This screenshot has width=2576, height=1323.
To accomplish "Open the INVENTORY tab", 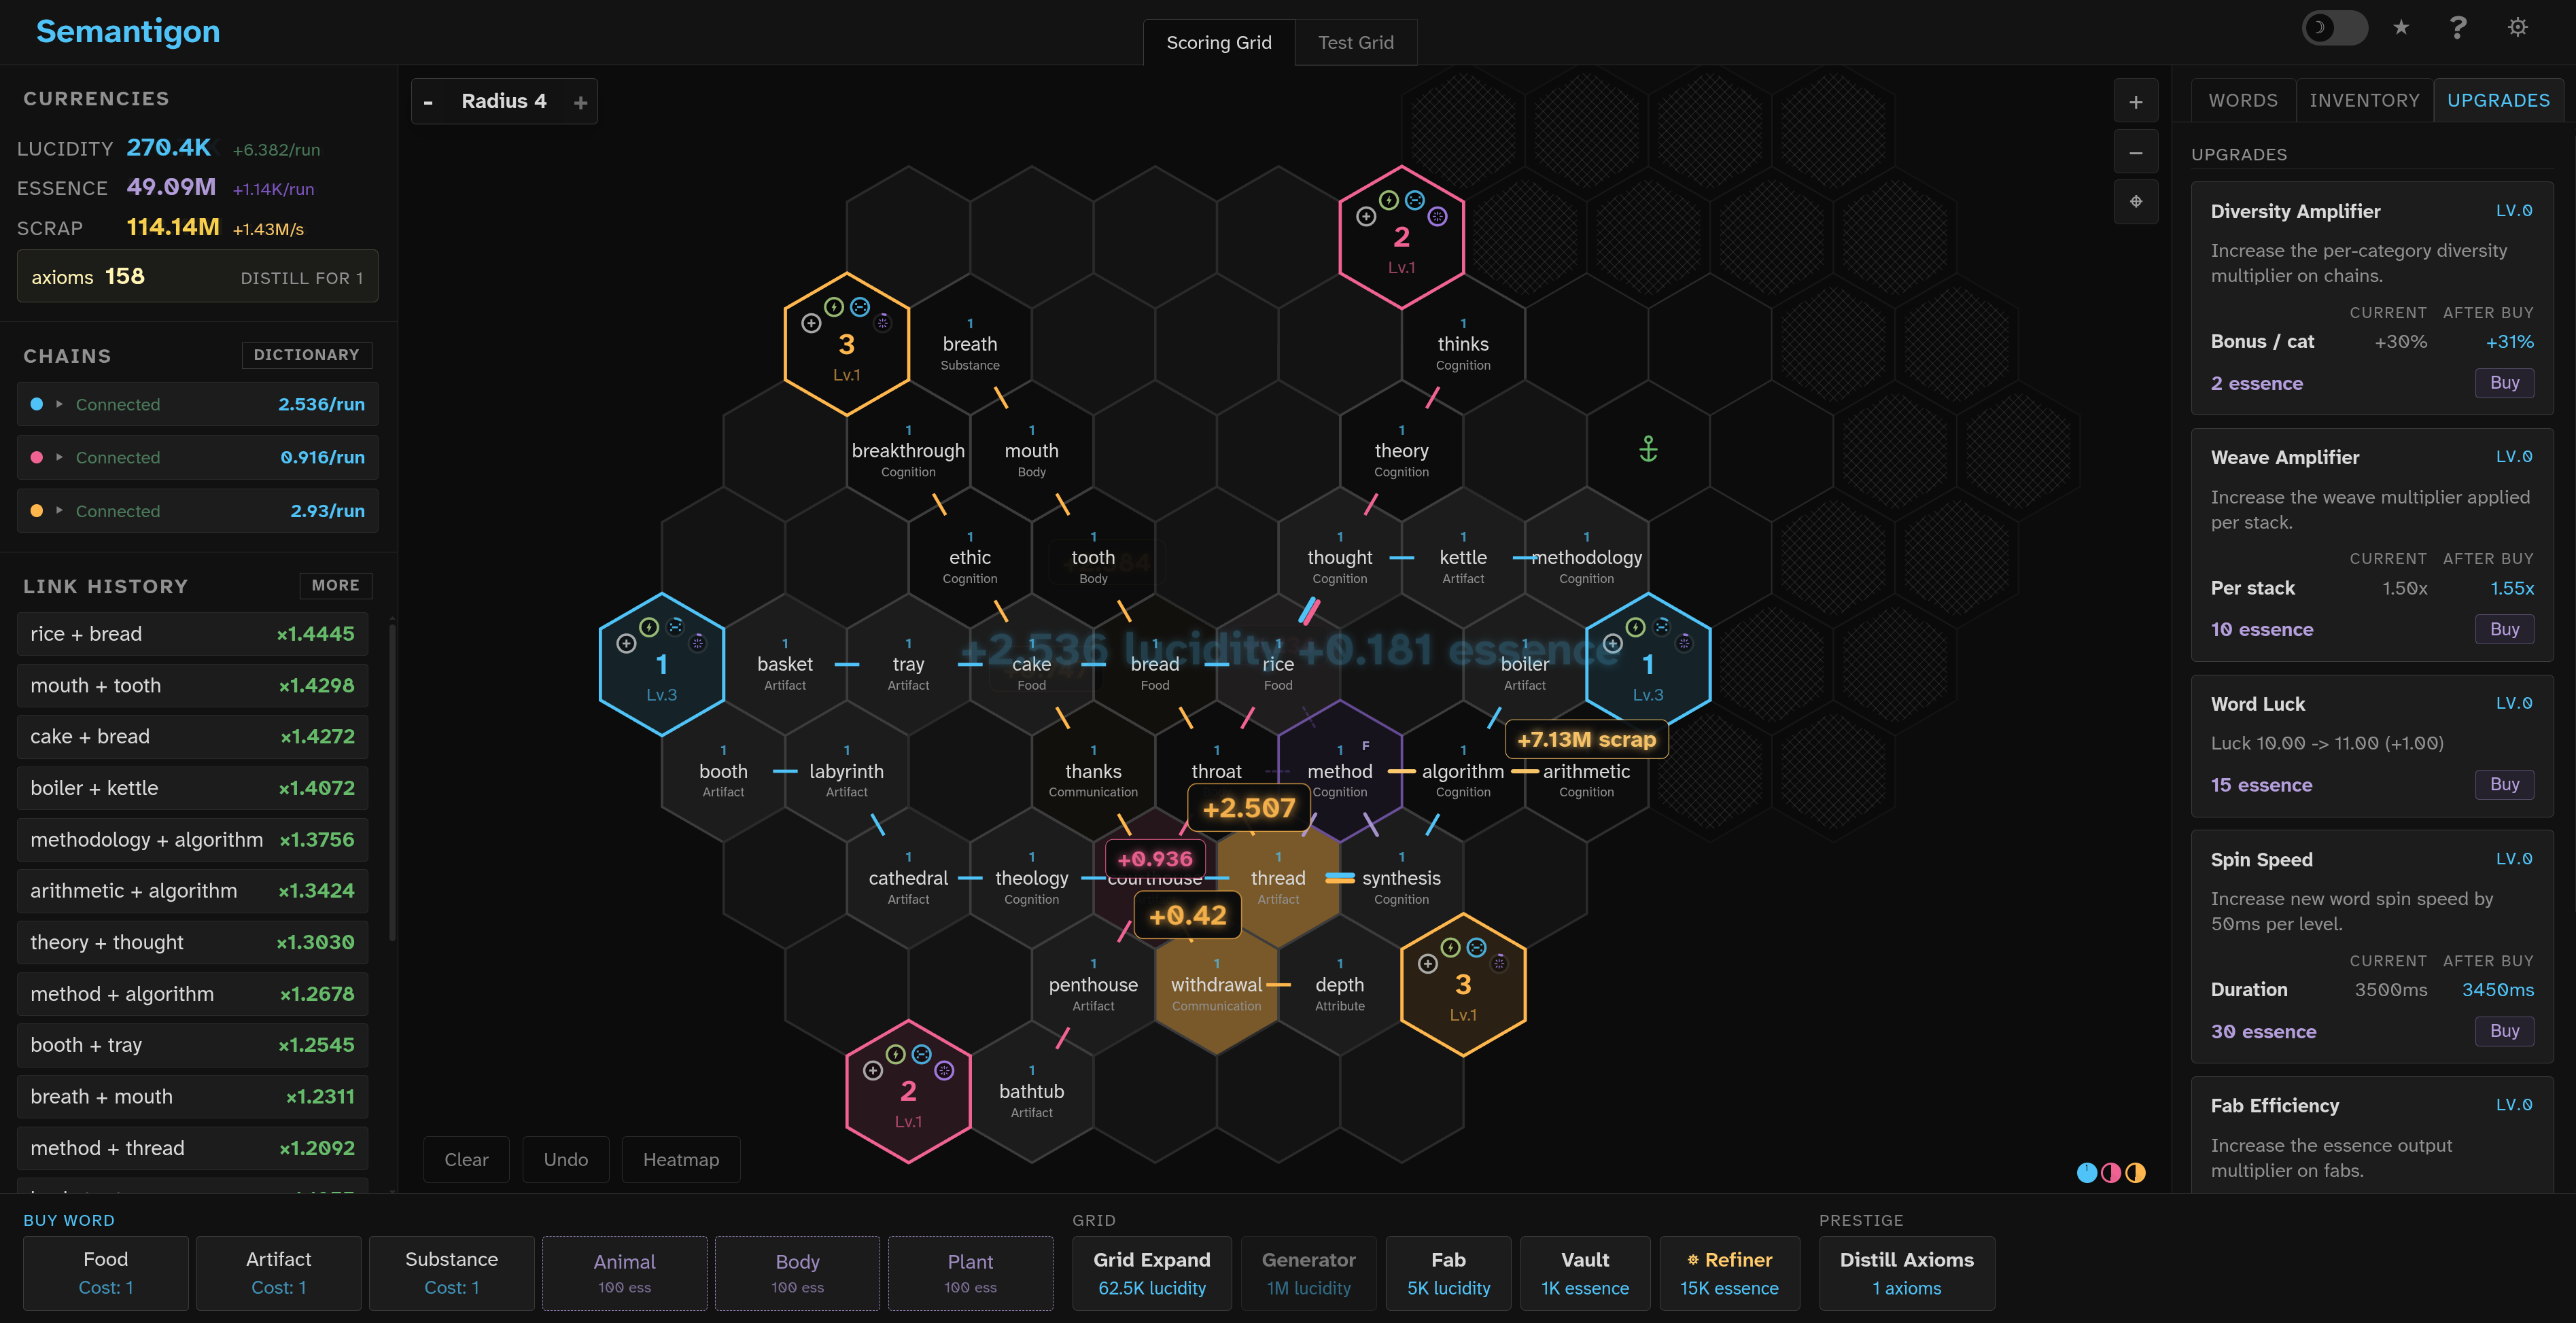I will [x=2364, y=100].
